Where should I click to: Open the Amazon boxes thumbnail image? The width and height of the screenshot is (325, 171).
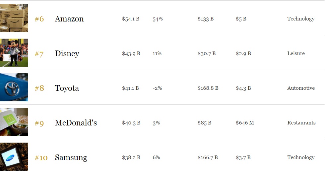pos(14,18)
